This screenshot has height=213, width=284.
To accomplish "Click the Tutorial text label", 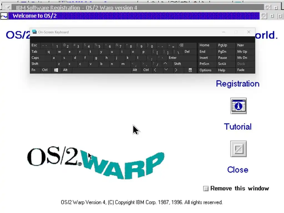I will pos(238,126).
